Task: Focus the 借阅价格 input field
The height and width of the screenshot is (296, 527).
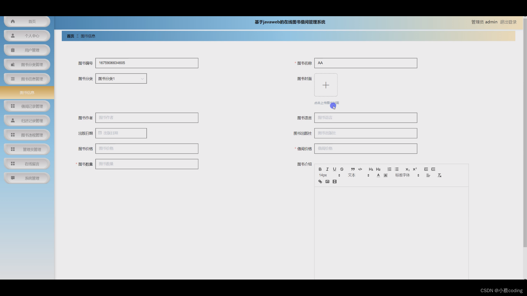Action: (x=366, y=148)
